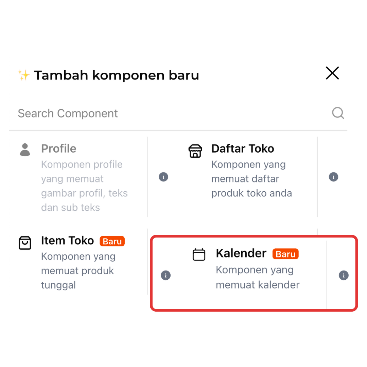Image resolution: width=367 pixels, height=367 pixels.
Task: Show info for Daftar Toko component
Action: pos(333,177)
